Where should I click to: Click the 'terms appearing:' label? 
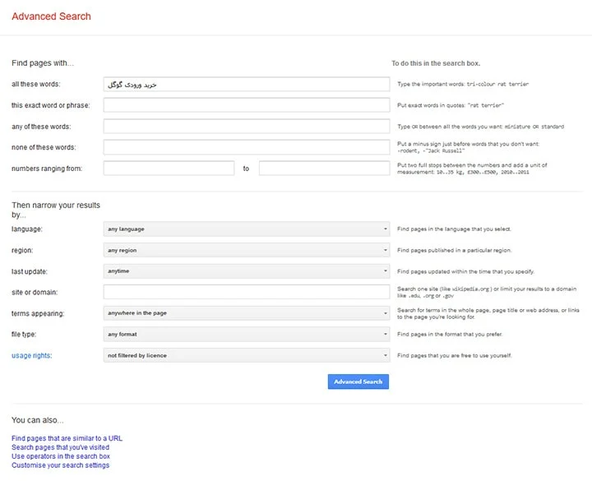pyautogui.click(x=38, y=314)
